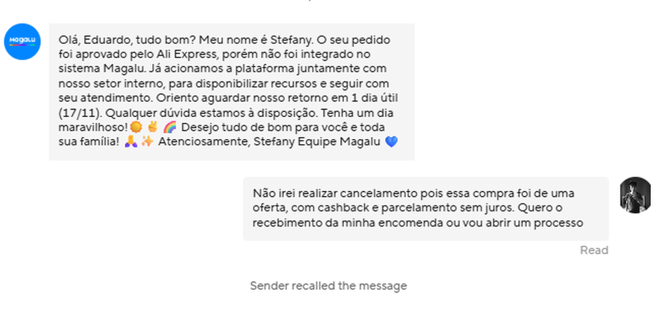Click the sun emoji in Stefany's message
This screenshot has width=666, height=313.
(136, 128)
